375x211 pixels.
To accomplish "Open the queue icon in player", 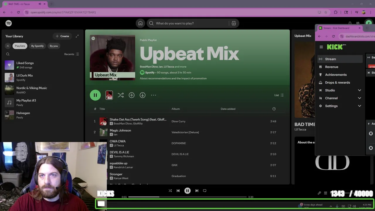I will pos(325,193).
